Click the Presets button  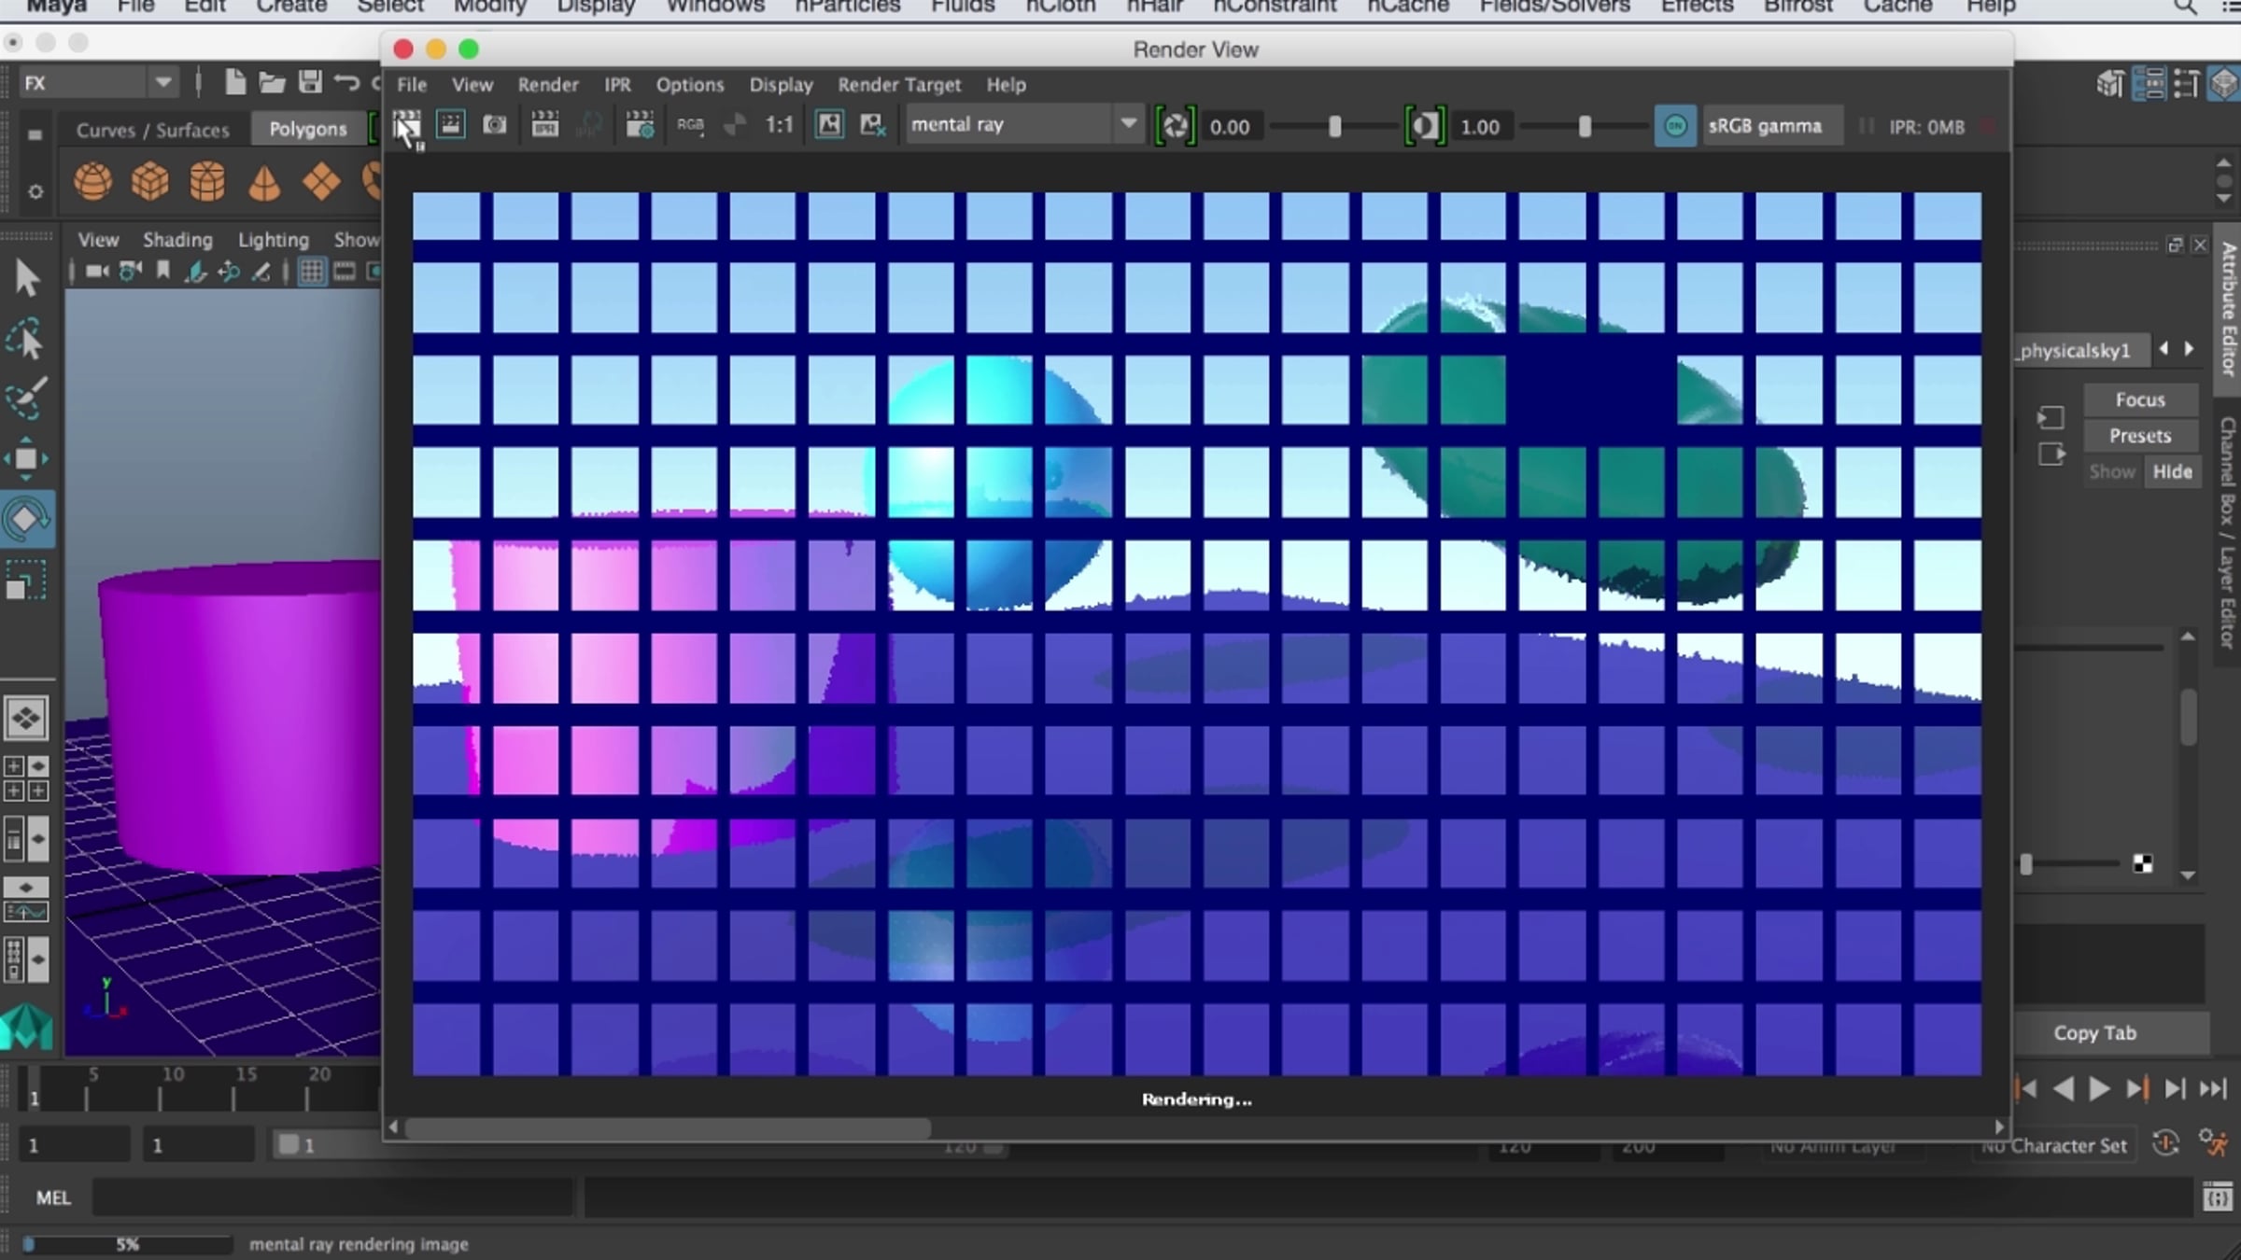coord(2139,436)
